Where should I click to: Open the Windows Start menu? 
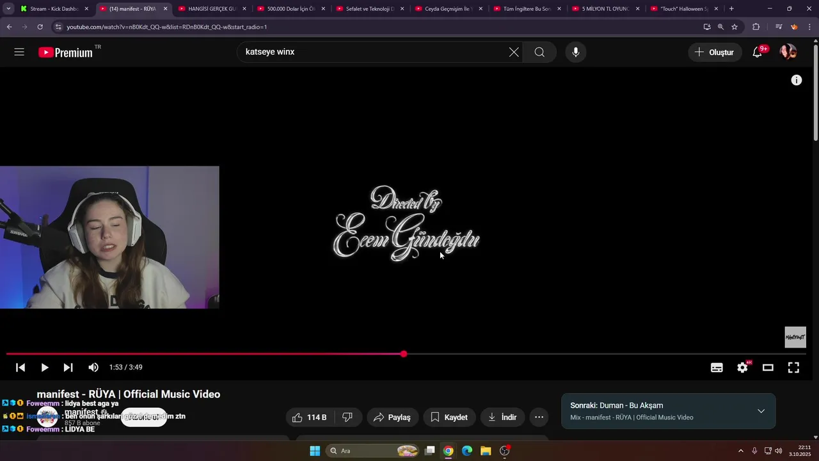pos(315,451)
